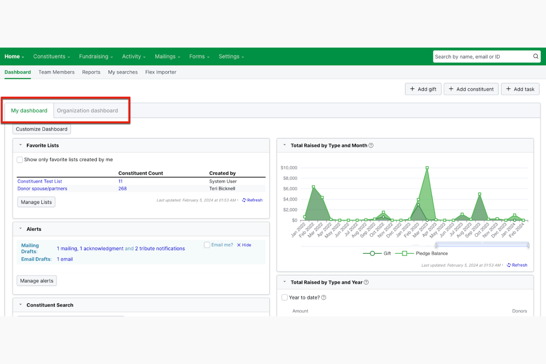This screenshot has height=364, width=546.
Task: Click the Add constituent button
Action: point(471,89)
